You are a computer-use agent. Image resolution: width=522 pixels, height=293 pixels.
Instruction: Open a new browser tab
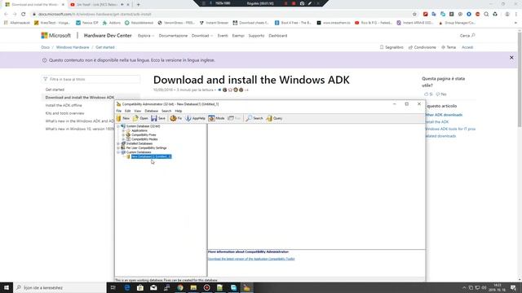138,5
